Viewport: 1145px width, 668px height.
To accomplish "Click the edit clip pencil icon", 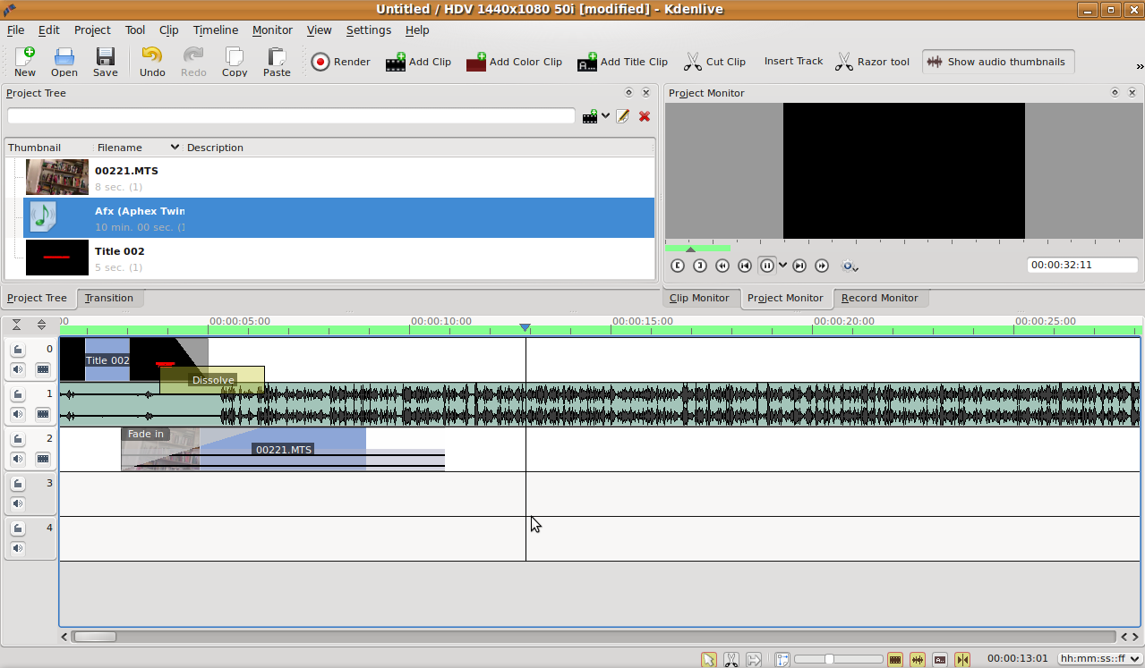I will point(622,116).
